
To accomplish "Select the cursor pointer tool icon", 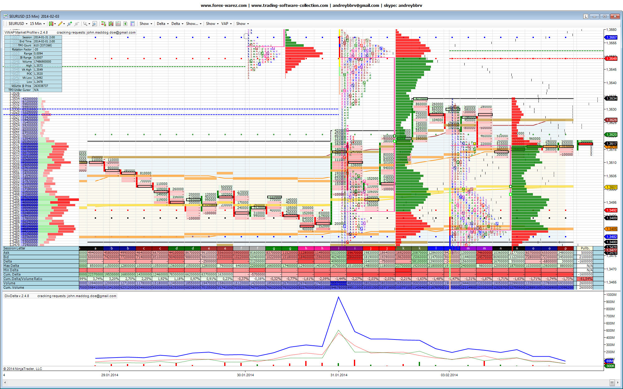I will (x=85, y=24).
